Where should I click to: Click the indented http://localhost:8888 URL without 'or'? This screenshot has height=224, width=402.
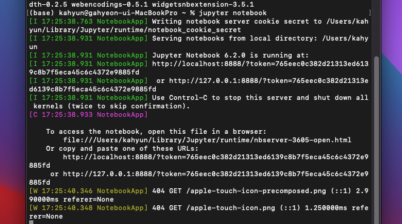(199, 161)
